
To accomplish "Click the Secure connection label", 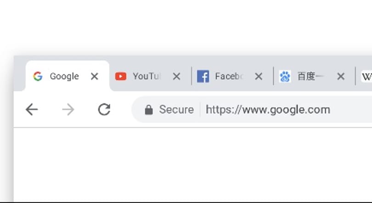I will (x=176, y=110).
